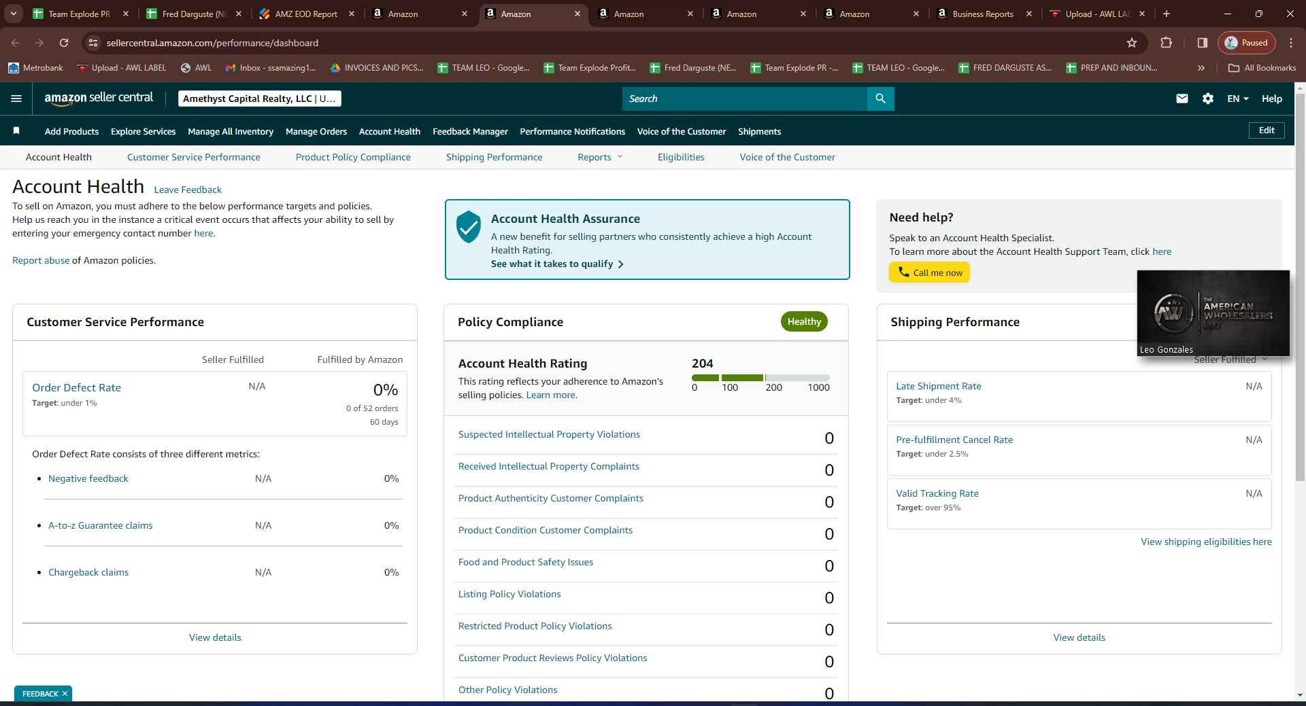
Task: Go to Manage Orders in navigation
Action: (316, 131)
